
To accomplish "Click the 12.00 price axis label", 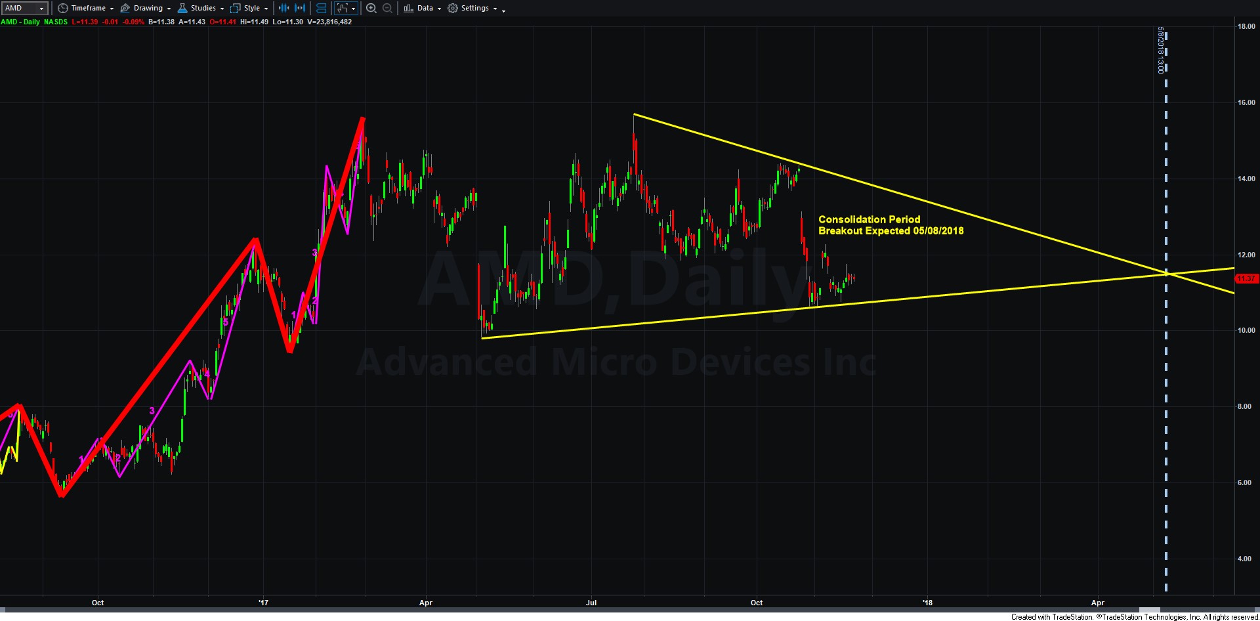I will tap(1246, 255).
